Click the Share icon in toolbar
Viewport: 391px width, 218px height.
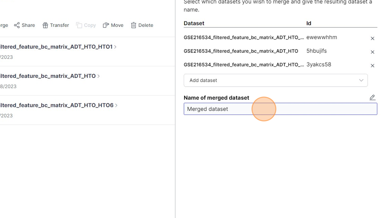[17, 25]
